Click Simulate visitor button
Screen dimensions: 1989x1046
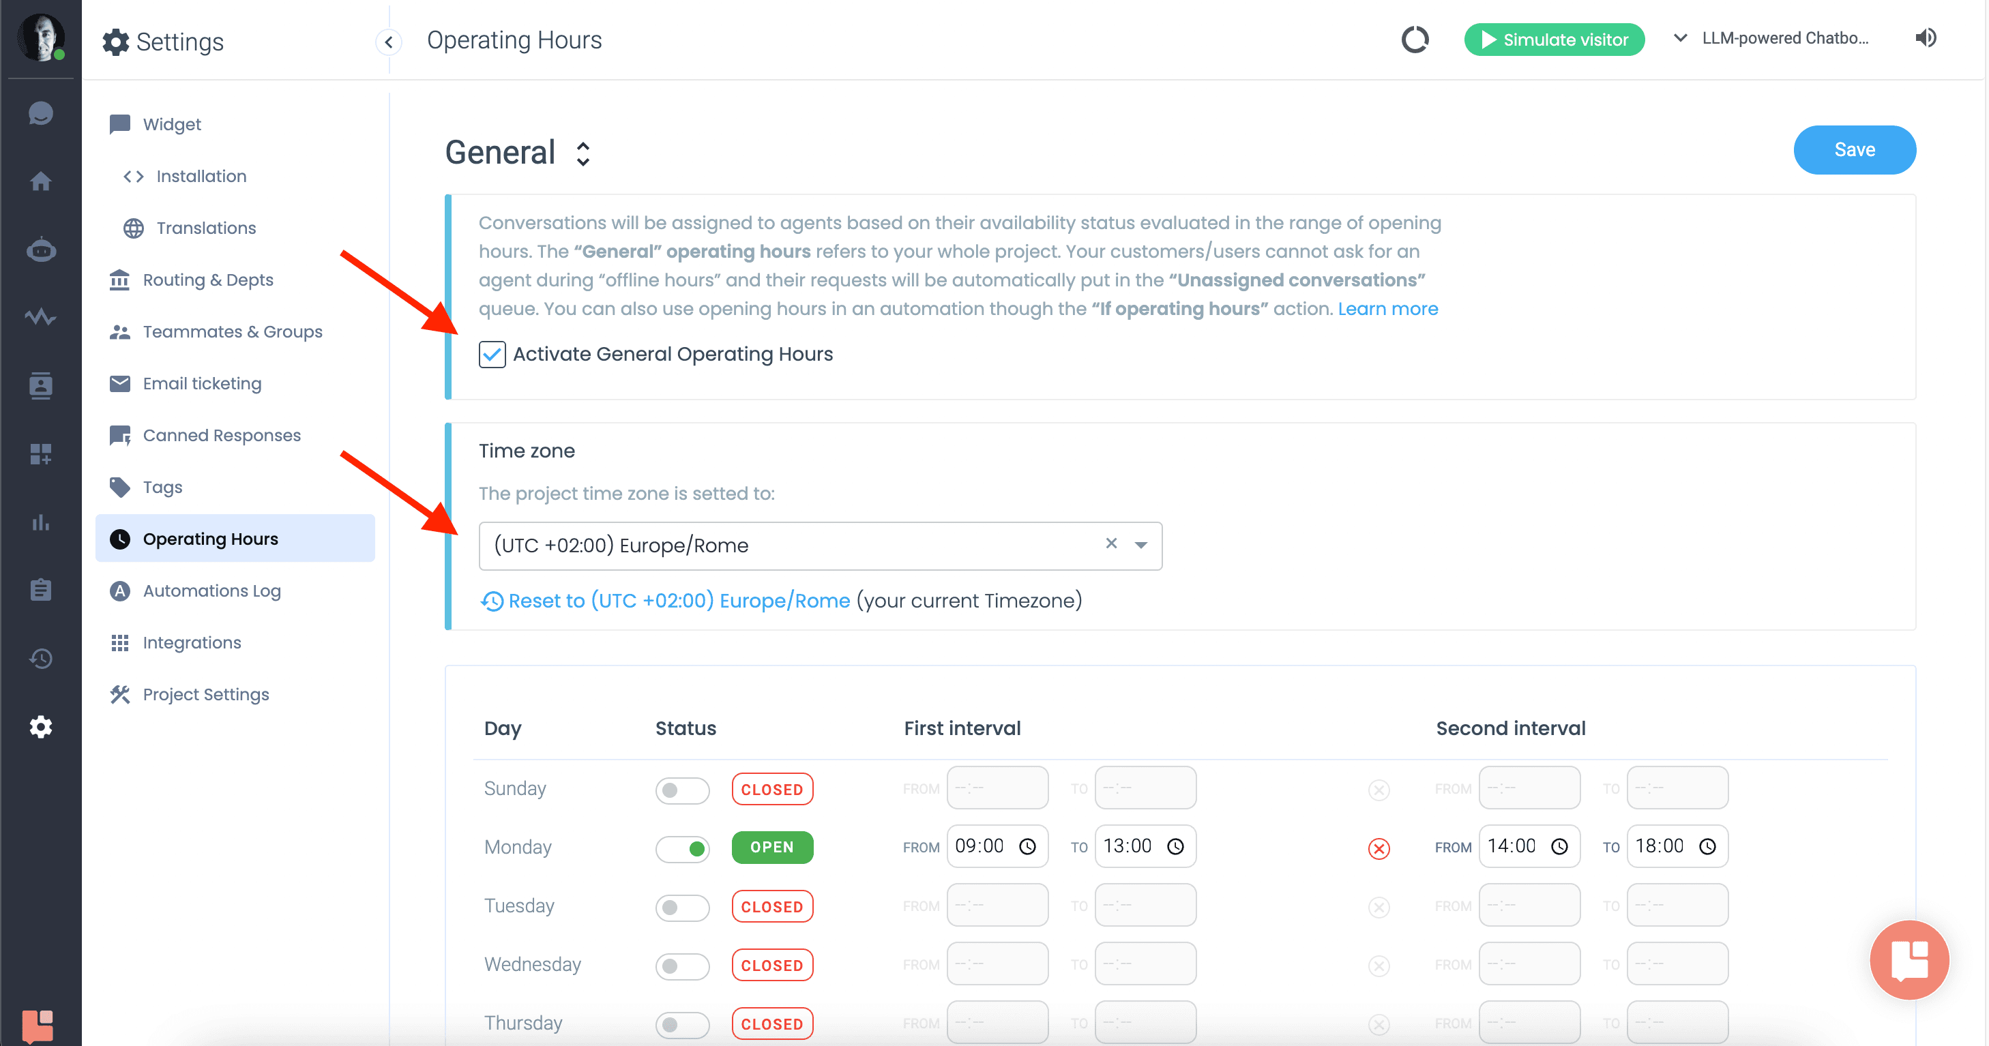(x=1554, y=40)
